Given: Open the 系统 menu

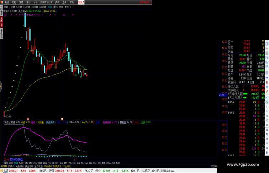Looking at the screenshot, I should coord(7,2).
